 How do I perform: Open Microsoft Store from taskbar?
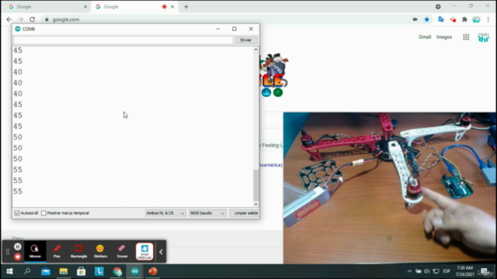pyautogui.click(x=81, y=271)
